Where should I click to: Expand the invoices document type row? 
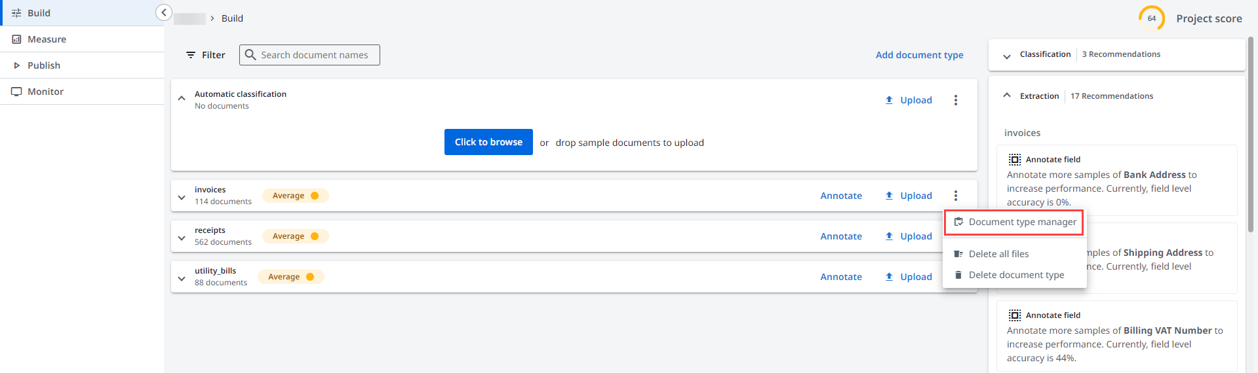pyautogui.click(x=182, y=197)
